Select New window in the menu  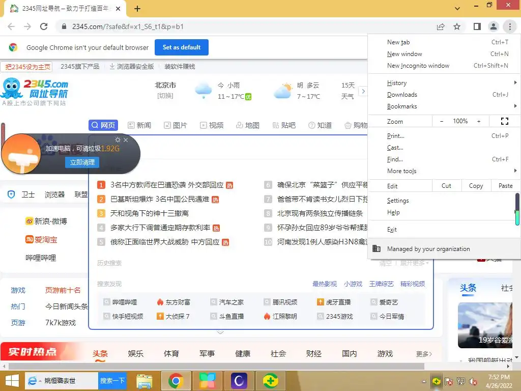444,54
